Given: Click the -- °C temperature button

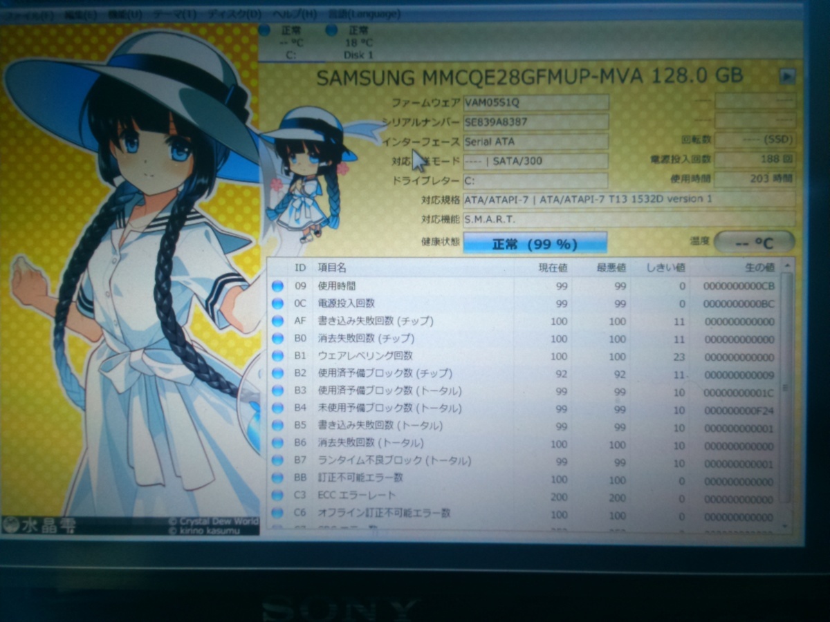Looking at the screenshot, I should pos(754,243).
